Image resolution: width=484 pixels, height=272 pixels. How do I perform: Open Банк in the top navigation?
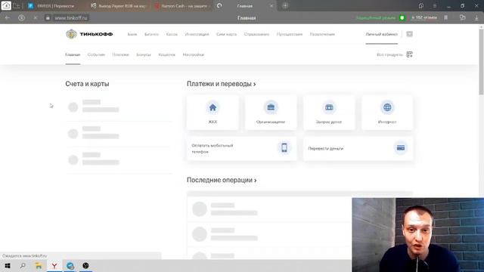[132, 34]
